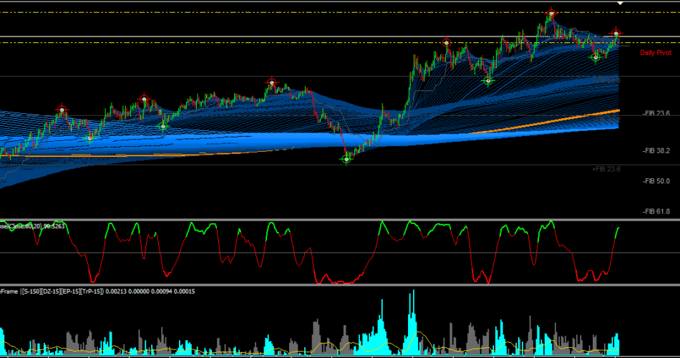680x358 pixels.
Task: Select the red marker touching the Daily Pivot line
Action: click(x=446, y=42)
